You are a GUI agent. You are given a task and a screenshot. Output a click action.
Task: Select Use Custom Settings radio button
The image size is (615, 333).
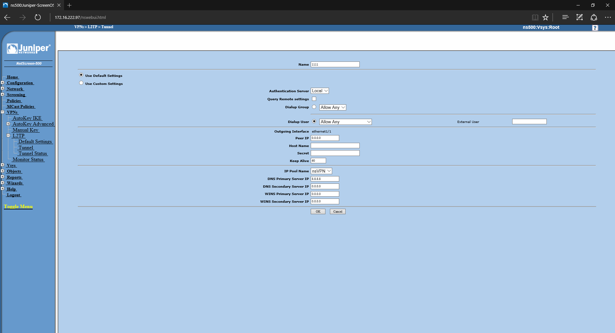(81, 83)
